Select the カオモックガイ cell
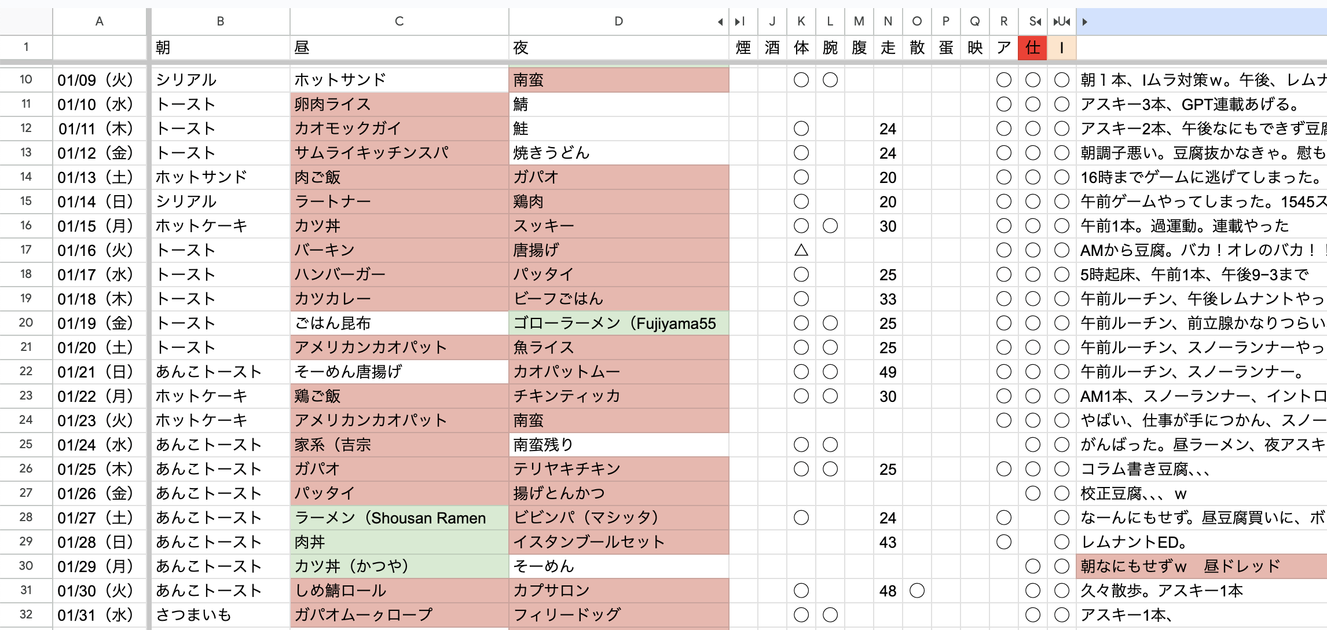The width and height of the screenshot is (1327, 630). pos(399,128)
